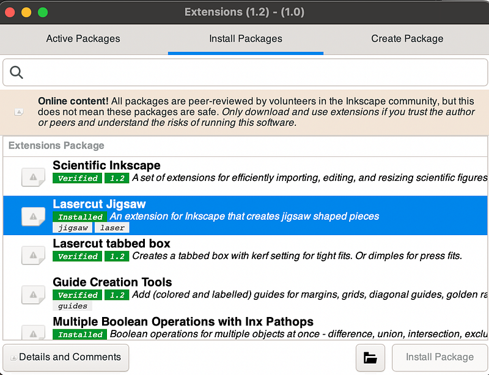The height and width of the screenshot is (375, 489).
Task: Click the Lasercut tabbed box package icon
Action: pyautogui.click(x=33, y=255)
